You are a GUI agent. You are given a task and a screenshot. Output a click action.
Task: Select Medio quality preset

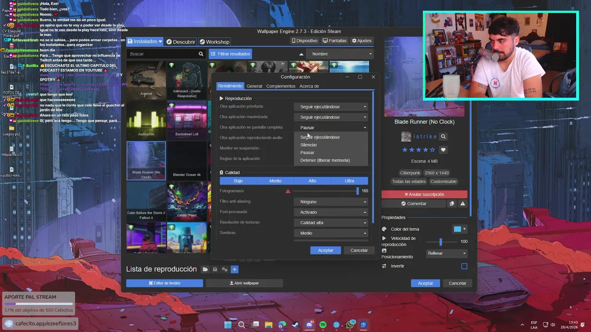[275, 181]
